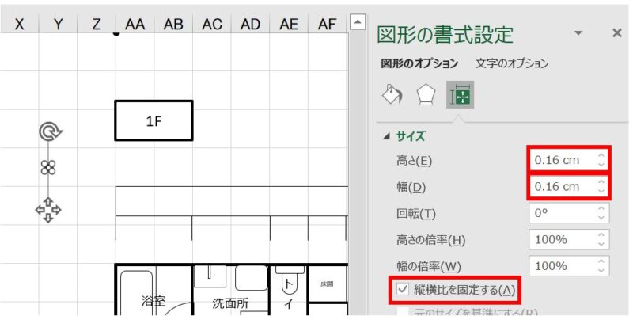Increase 高さ(E) with the up spinner
Viewport: 633px width, 316px height.
601,155
